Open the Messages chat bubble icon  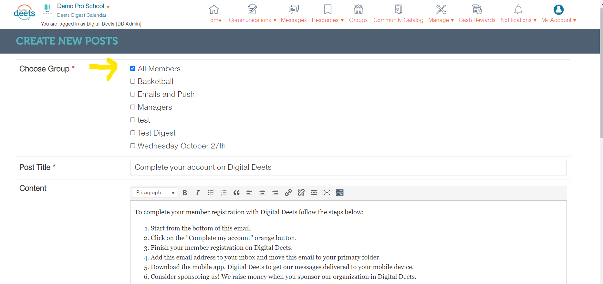tap(294, 9)
